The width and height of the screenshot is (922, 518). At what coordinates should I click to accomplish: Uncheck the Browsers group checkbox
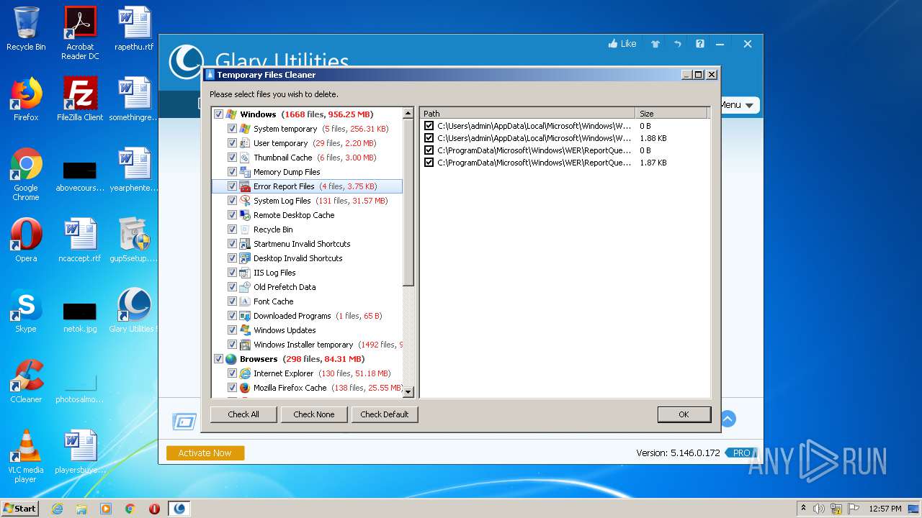coord(218,359)
